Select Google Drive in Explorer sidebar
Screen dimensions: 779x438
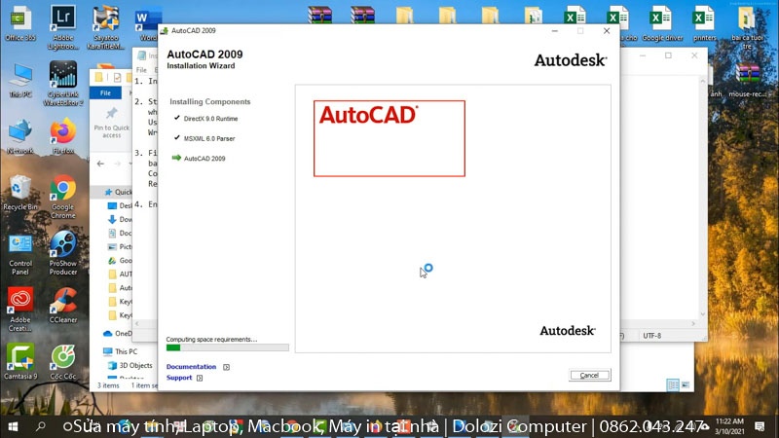tap(120, 260)
